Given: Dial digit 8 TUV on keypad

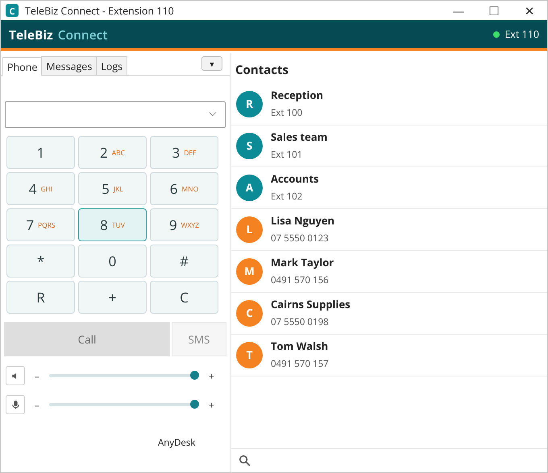Looking at the screenshot, I should 112,225.
